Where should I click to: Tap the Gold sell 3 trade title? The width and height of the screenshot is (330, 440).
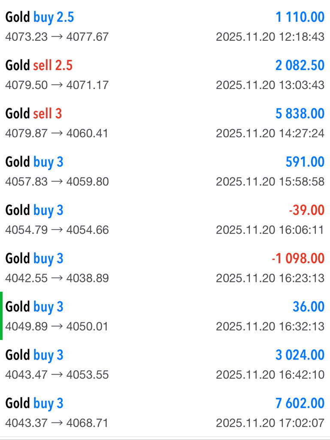click(x=33, y=114)
